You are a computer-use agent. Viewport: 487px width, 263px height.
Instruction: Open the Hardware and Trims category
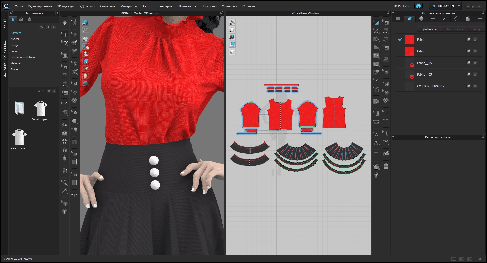(23, 57)
